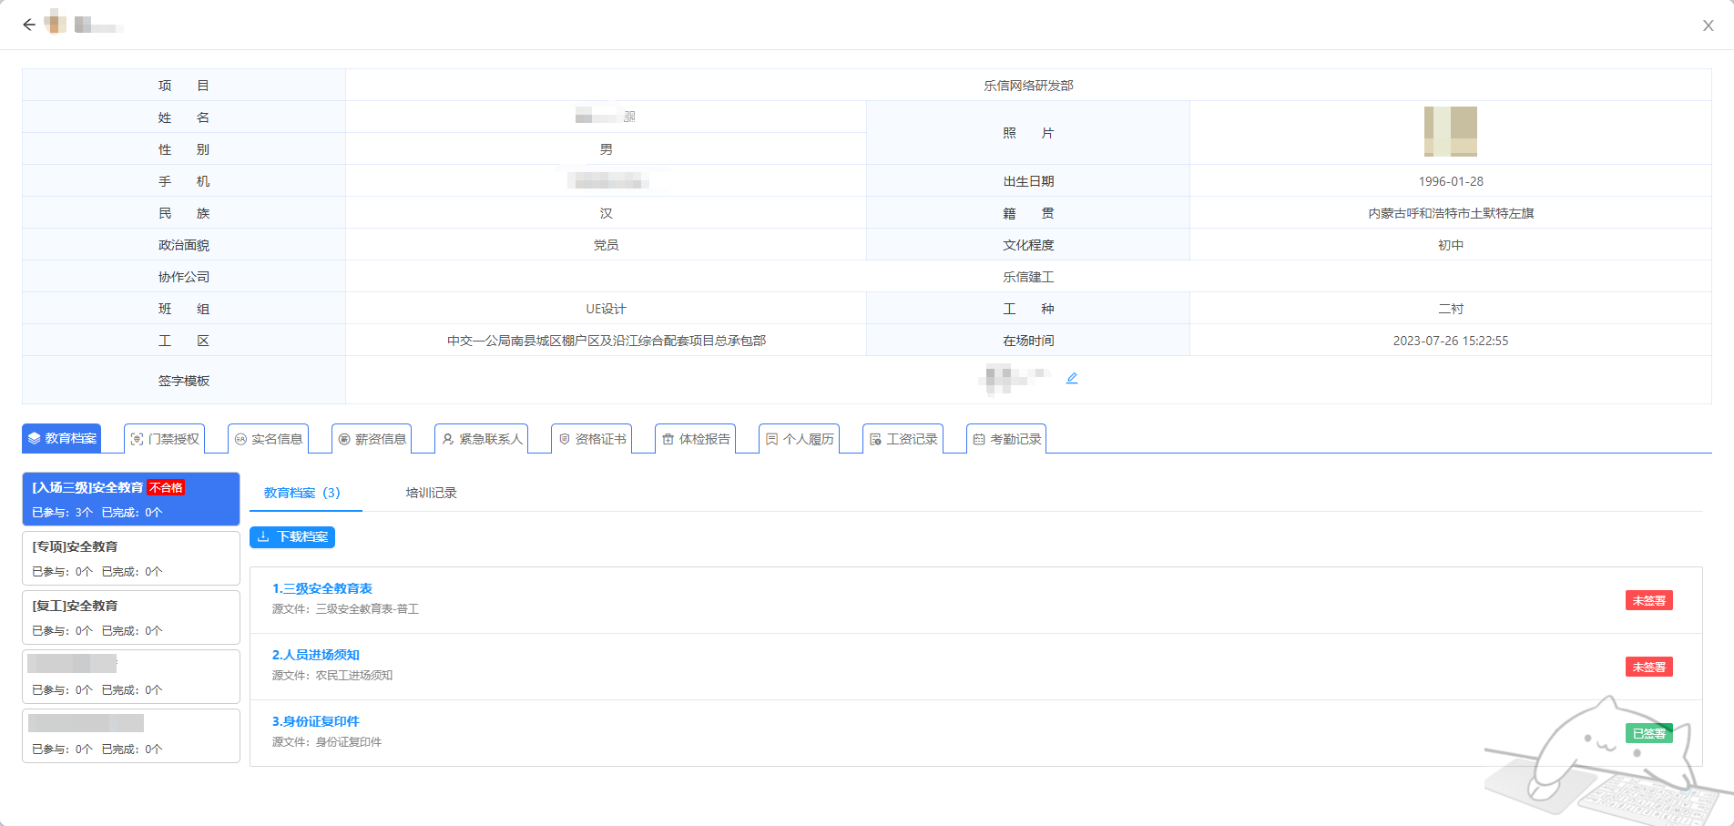Open the 3.身份证复印件 document link
1734x826 pixels.
[x=316, y=721]
